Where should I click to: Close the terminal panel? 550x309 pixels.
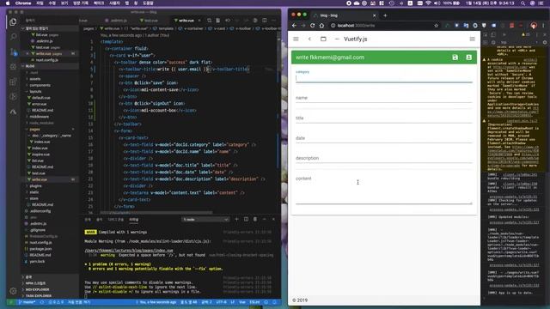pyautogui.click(x=273, y=220)
